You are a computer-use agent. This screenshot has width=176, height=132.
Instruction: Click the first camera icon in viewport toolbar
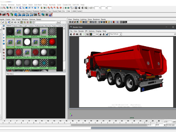(70, 22)
